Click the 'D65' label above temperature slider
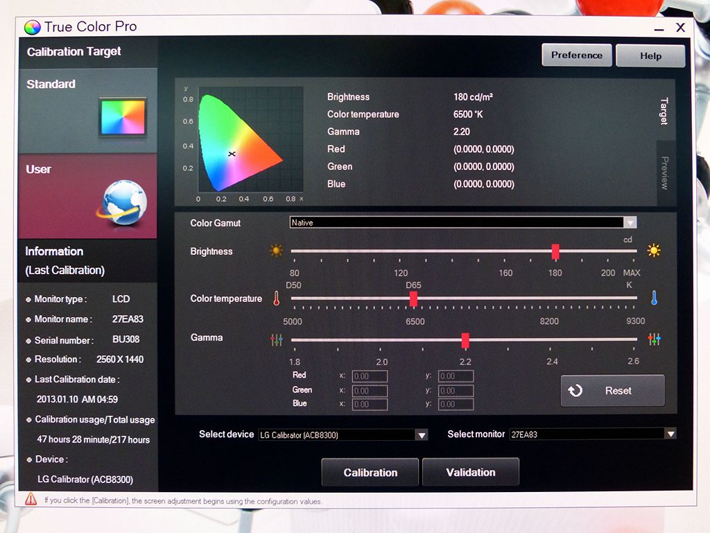Viewport: 710px width, 533px height. (413, 285)
